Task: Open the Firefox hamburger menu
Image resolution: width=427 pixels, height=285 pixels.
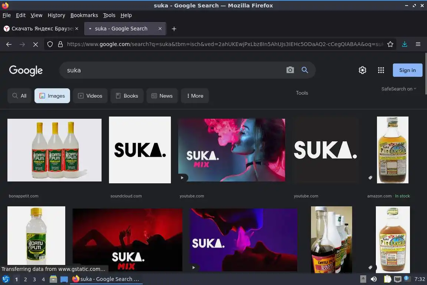Action: [x=418, y=44]
